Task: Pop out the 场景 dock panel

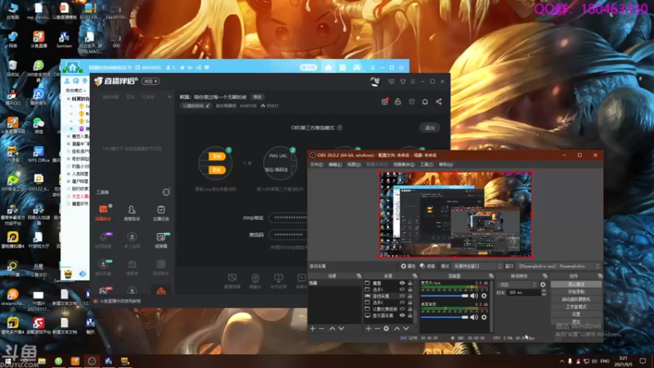Action: (359, 276)
